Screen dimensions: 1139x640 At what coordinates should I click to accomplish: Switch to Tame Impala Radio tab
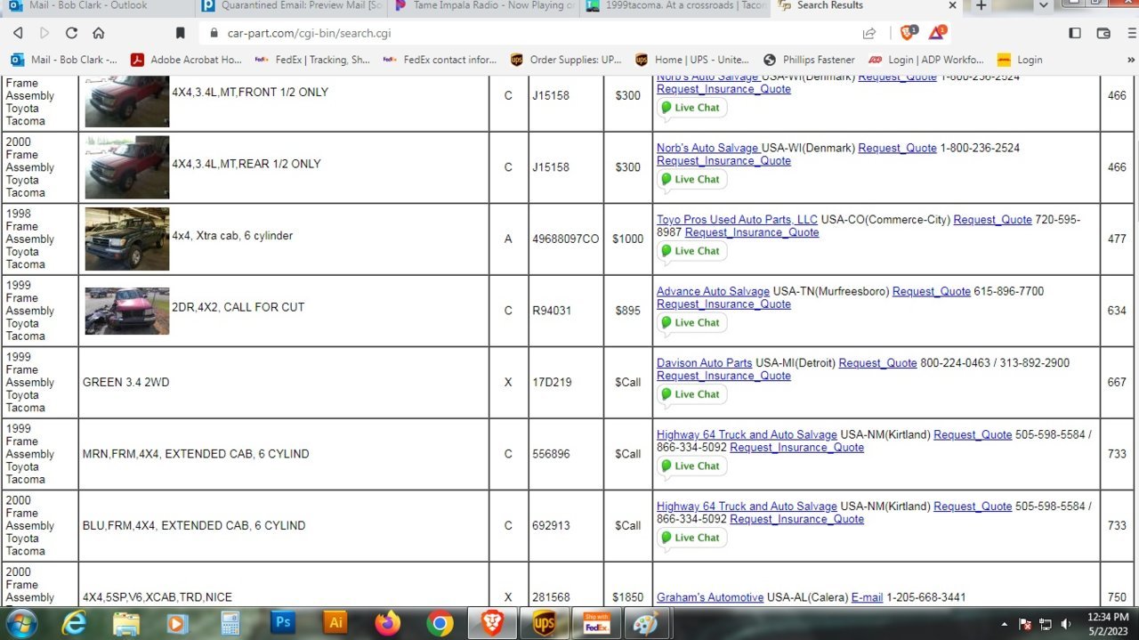tap(484, 5)
